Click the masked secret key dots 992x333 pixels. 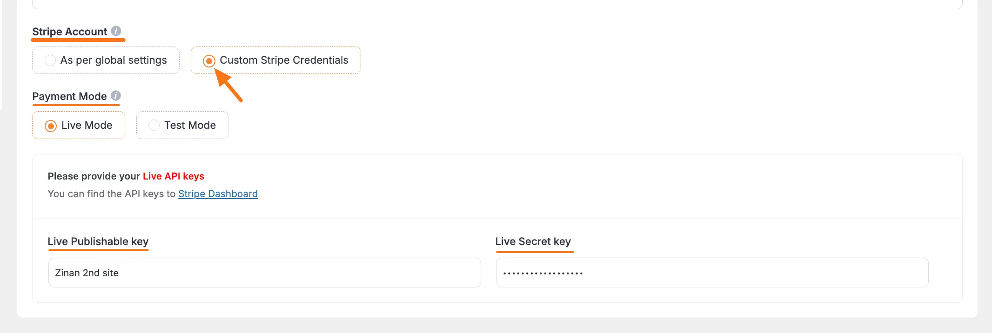point(543,273)
